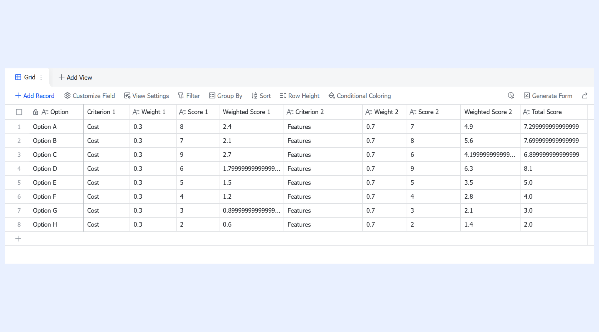This screenshot has width=599, height=332.
Task: Click the text type icon of Weight 1 column
Action: pos(136,112)
